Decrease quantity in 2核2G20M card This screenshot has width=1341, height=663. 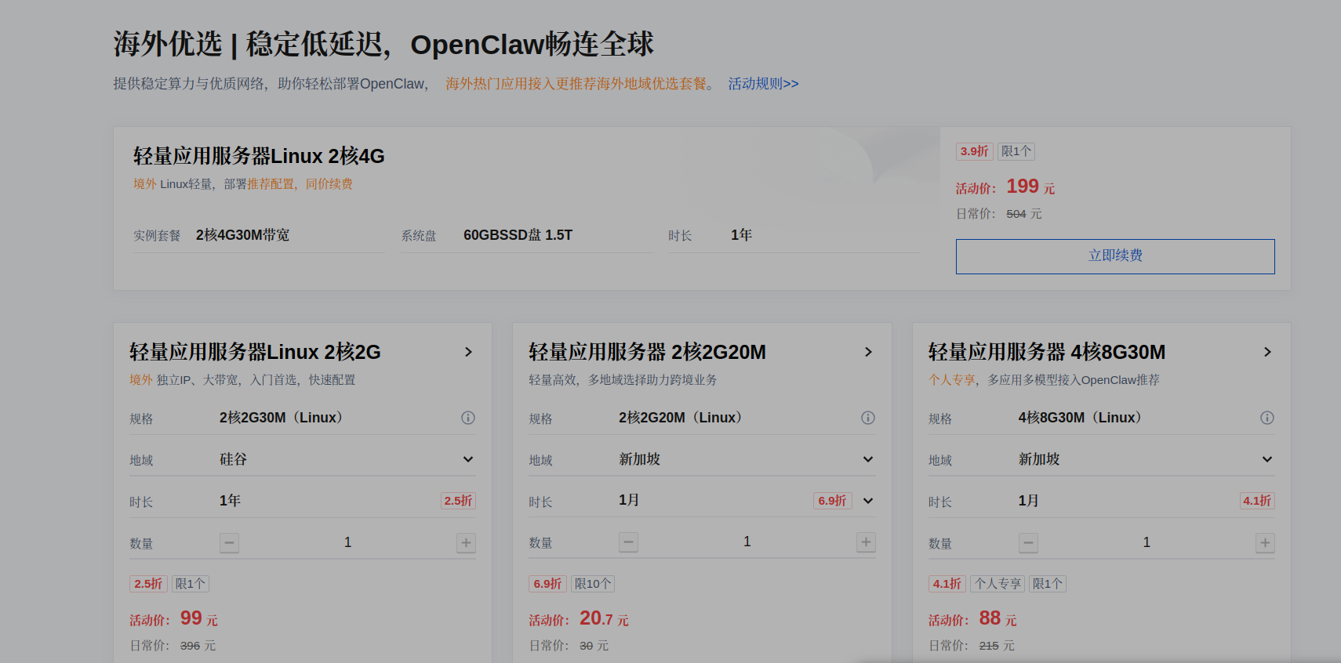coord(628,542)
